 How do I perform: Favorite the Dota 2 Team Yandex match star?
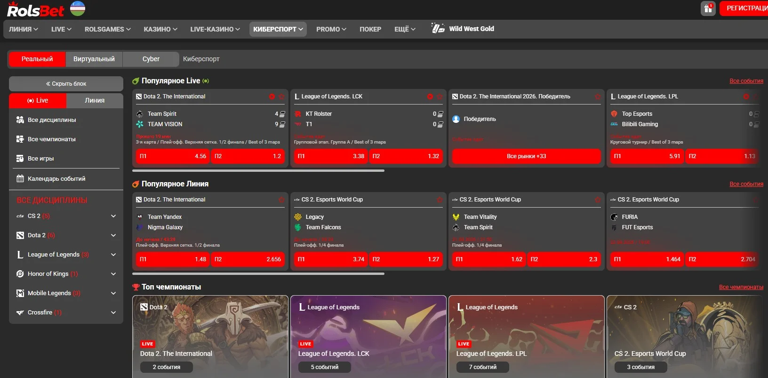click(x=281, y=200)
